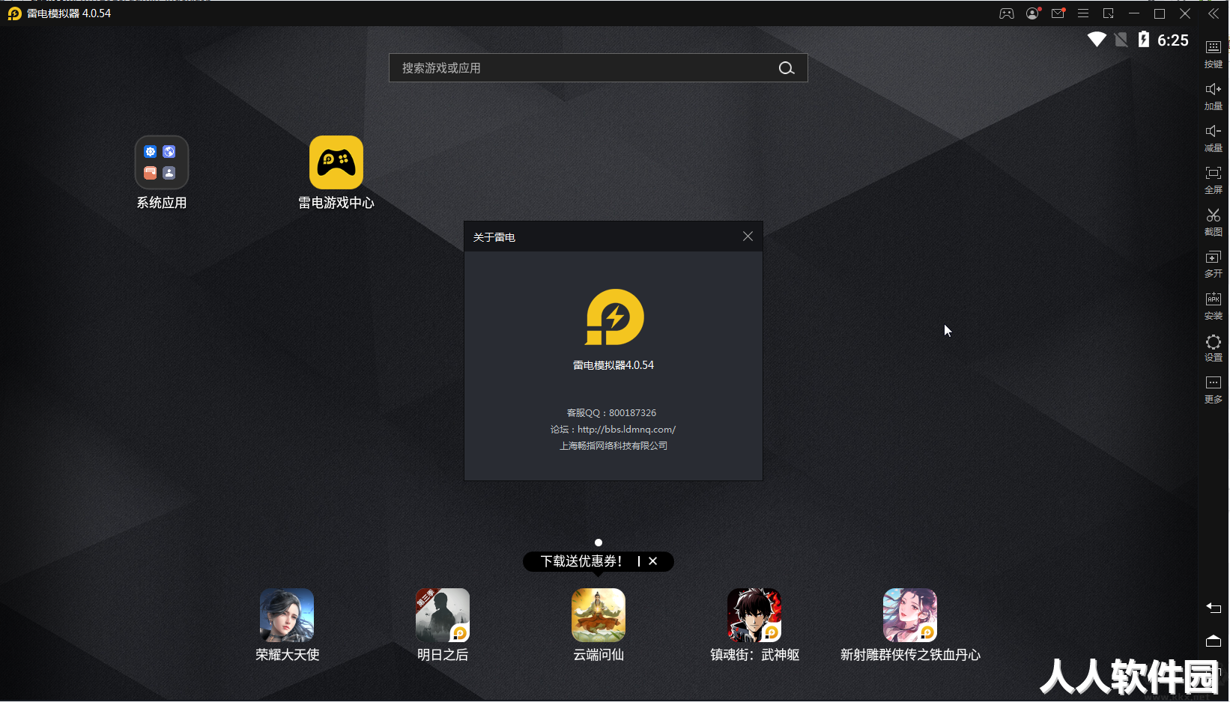The image size is (1230, 702).
Task: Click the battery charging status icon
Action: [x=1144, y=40]
